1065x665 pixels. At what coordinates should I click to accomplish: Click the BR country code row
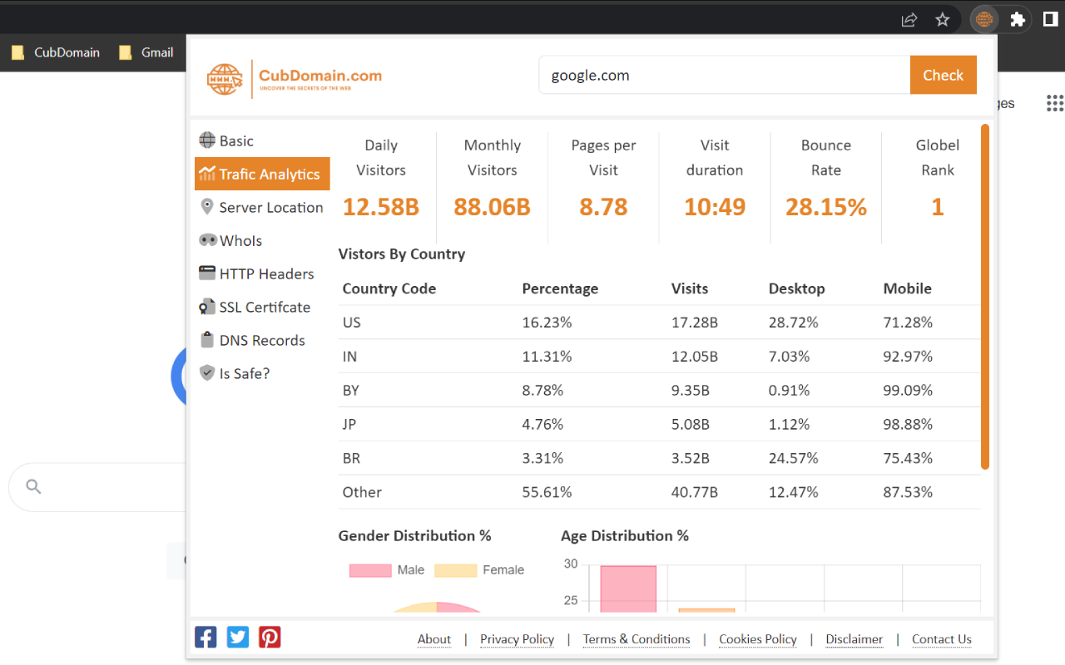[660, 459]
